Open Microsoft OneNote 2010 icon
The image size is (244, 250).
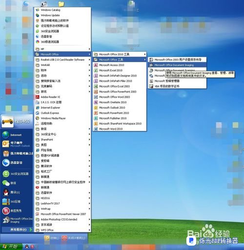click(96, 102)
